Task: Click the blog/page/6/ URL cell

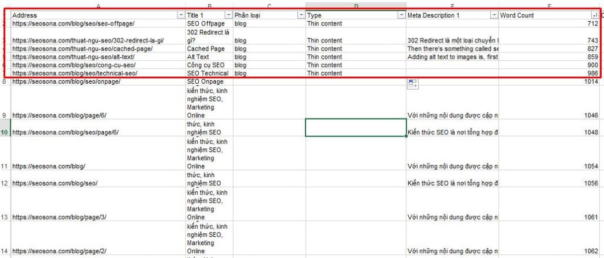Action: (x=98, y=102)
